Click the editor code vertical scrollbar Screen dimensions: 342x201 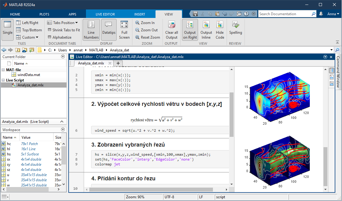232,114
